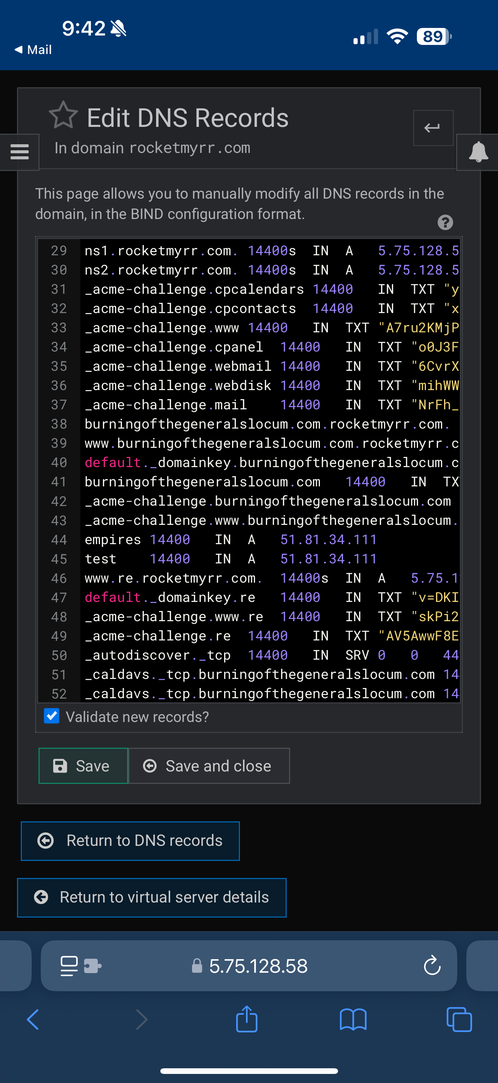Open the hamburger navigation menu

[x=19, y=152]
